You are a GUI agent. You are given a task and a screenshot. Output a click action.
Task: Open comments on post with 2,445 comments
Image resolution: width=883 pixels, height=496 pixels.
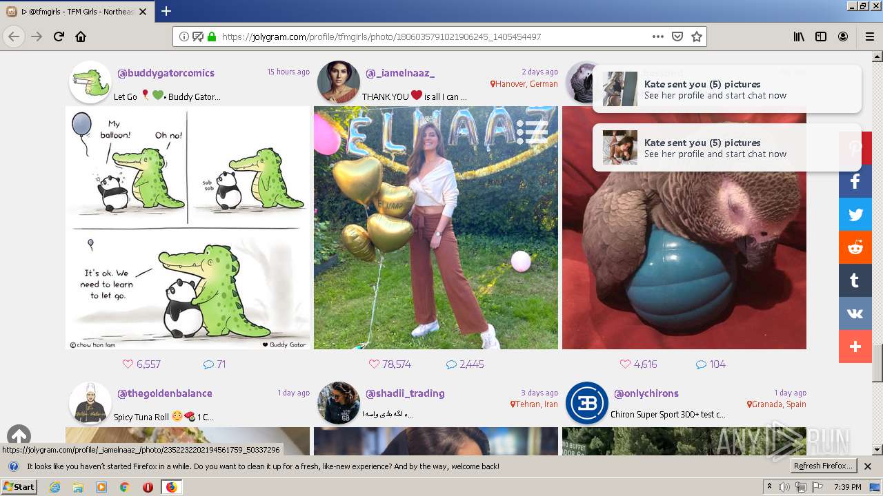[465, 364]
